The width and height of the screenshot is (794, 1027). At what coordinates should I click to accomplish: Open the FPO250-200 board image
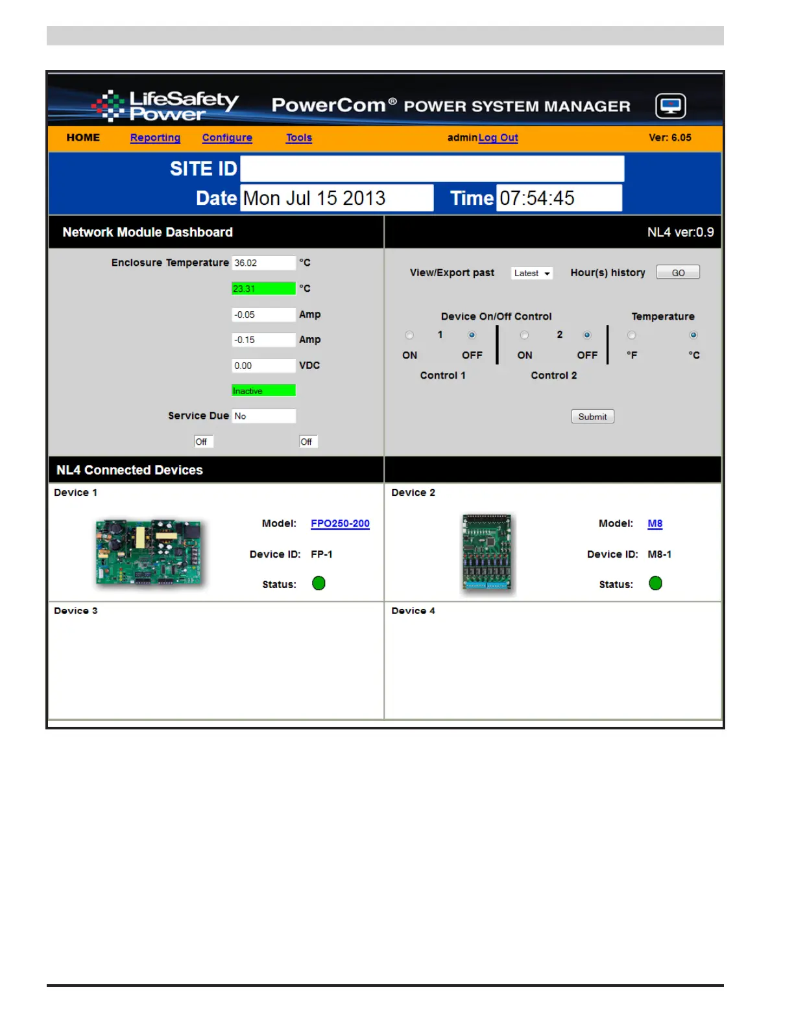pyautogui.click(x=149, y=553)
